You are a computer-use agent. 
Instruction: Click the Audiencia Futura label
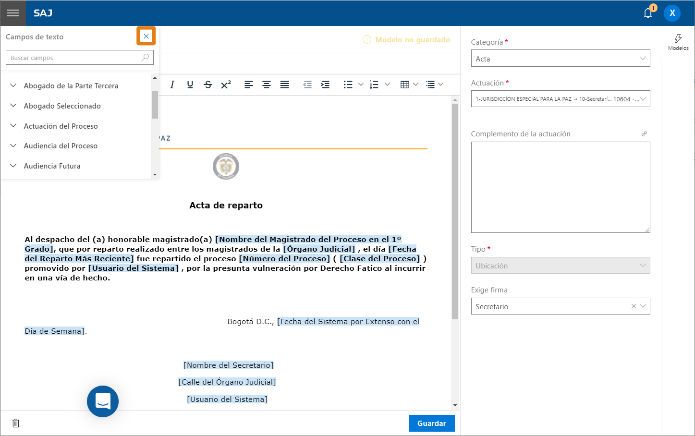[52, 166]
